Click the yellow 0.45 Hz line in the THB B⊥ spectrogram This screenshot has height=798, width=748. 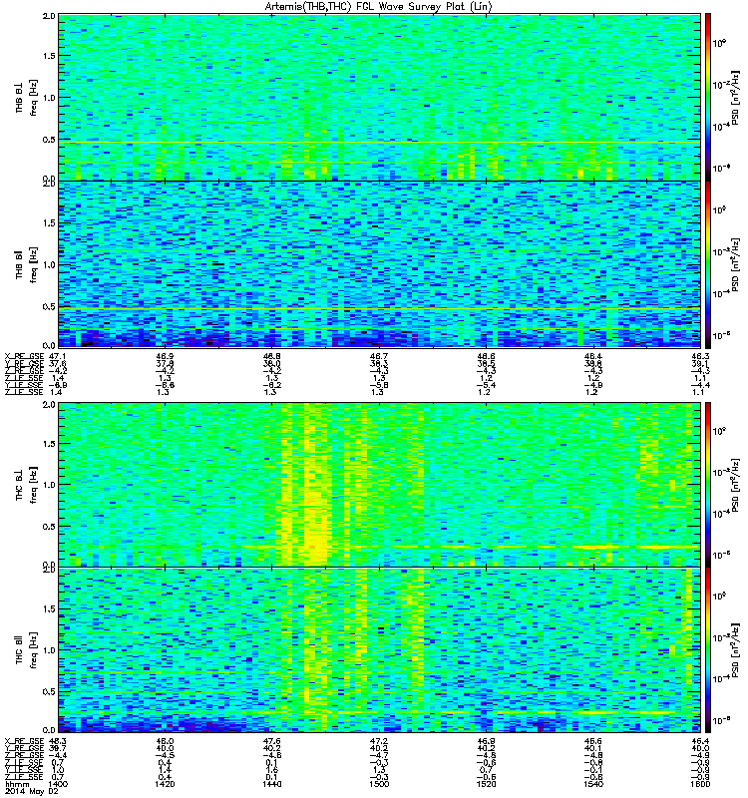[379, 143]
